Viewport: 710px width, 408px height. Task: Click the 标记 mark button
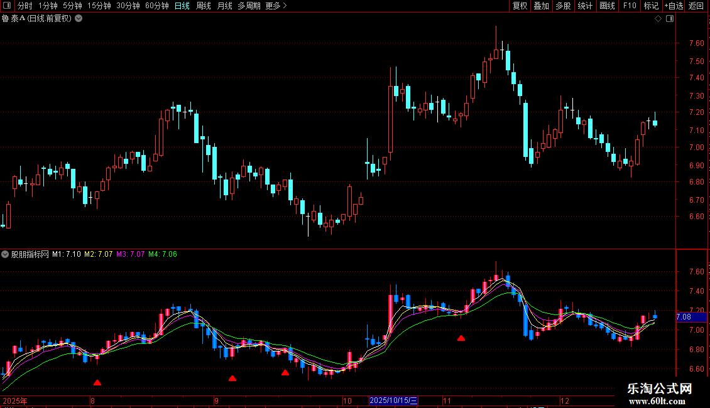click(x=651, y=6)
